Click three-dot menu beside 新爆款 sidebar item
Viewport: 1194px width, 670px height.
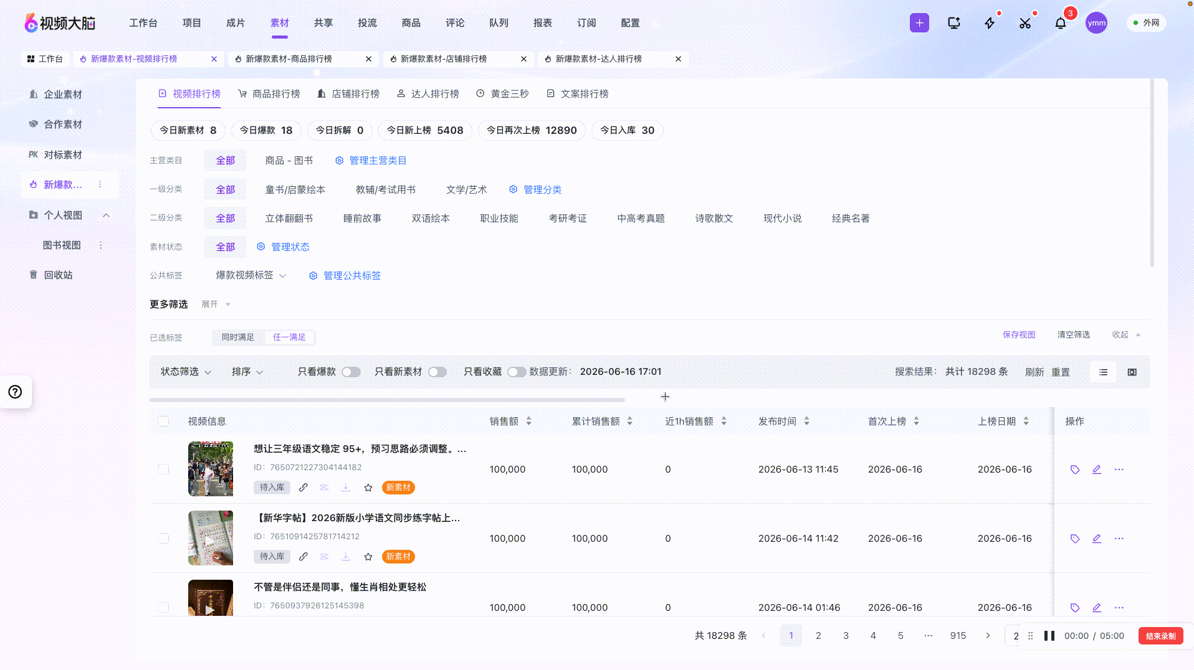100,184
